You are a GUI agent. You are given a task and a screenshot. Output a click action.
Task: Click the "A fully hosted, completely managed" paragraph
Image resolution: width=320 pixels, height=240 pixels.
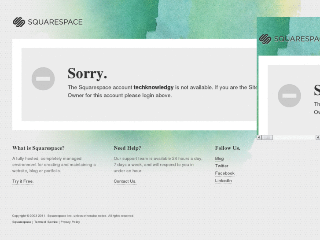coord(54,165)
